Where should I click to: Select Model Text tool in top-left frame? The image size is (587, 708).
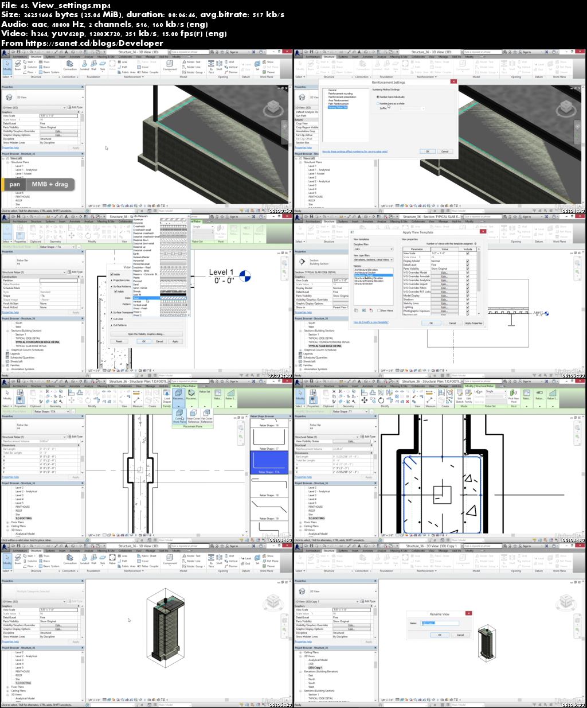pos(193,62)
